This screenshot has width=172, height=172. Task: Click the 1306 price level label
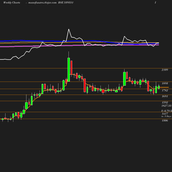coord(165,120)
